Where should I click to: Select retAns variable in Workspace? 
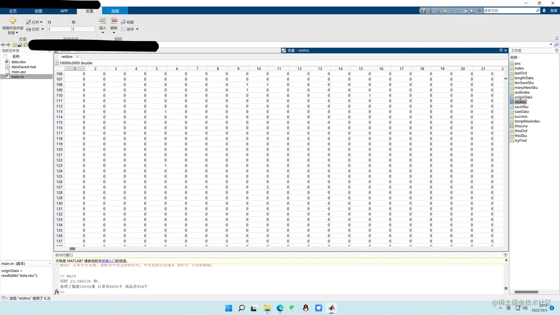[x=520, y=102]
